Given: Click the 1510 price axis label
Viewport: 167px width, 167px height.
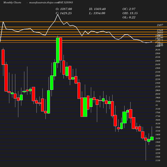Looking at the screenshot, I should tap(158, 131).
